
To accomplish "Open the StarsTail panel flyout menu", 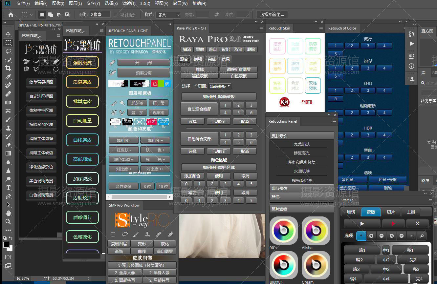I will (x=430, y=200).
